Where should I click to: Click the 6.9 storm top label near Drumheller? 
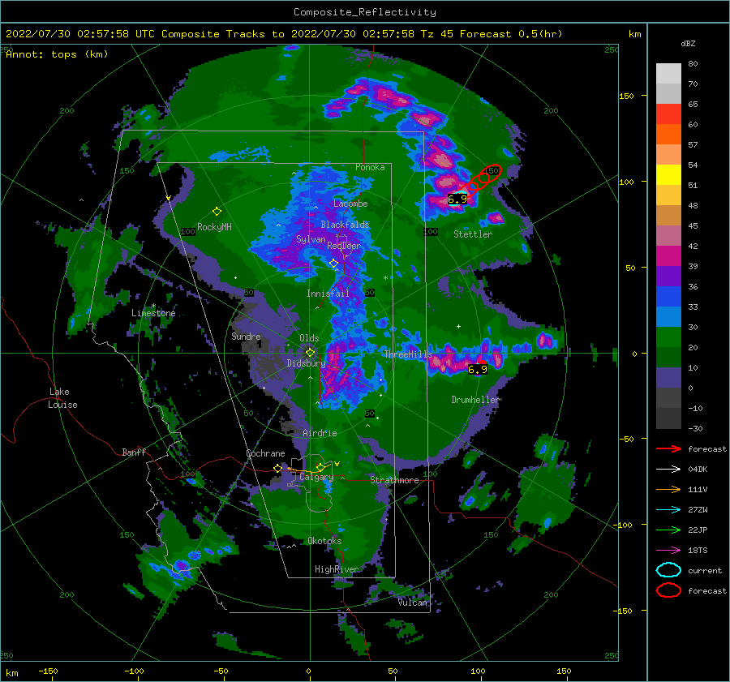pos(478,370)
